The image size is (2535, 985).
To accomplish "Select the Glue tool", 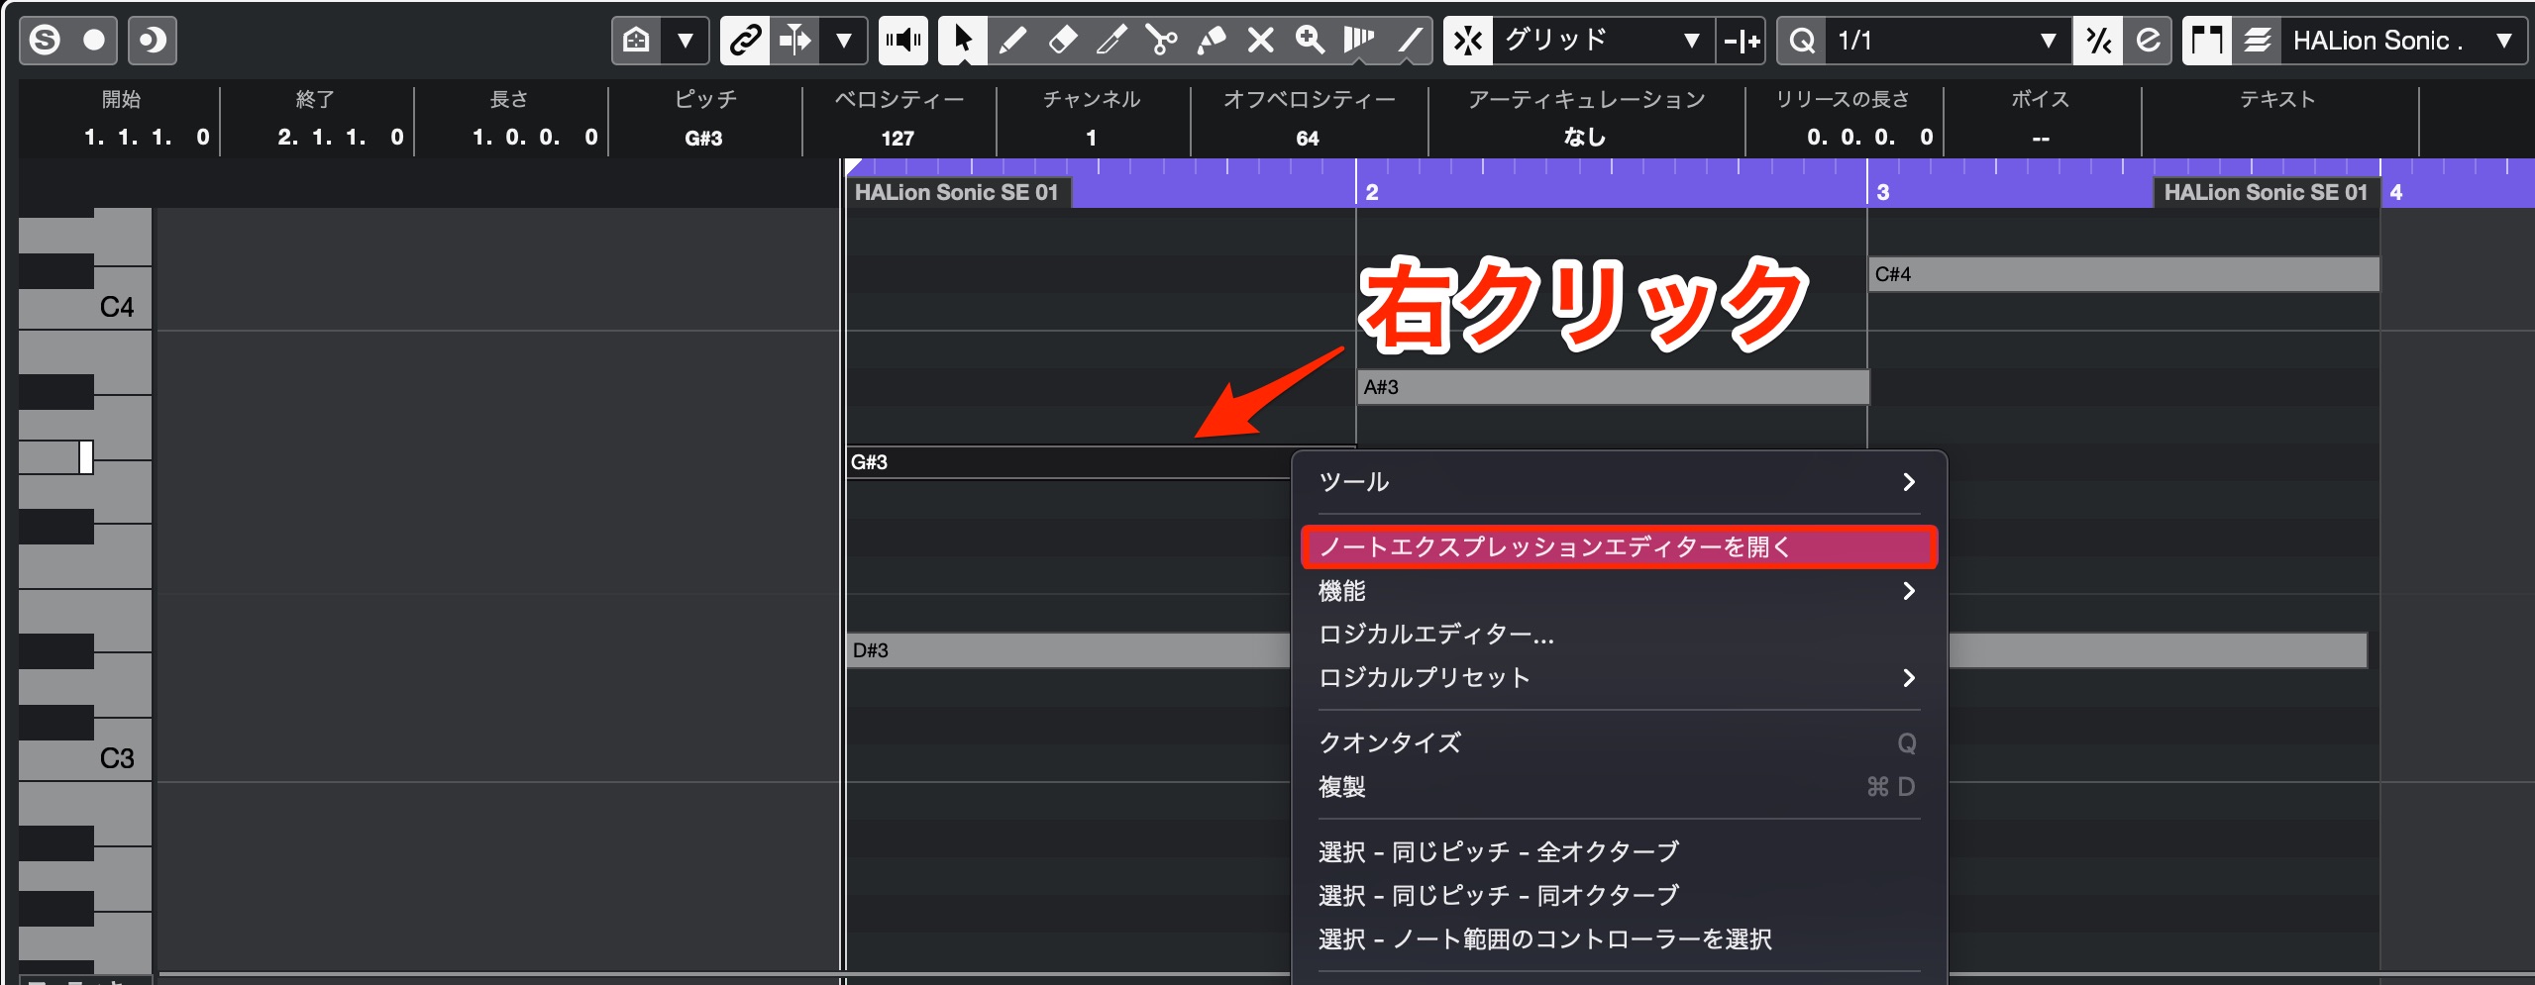I will click(x=1211, y=41).
